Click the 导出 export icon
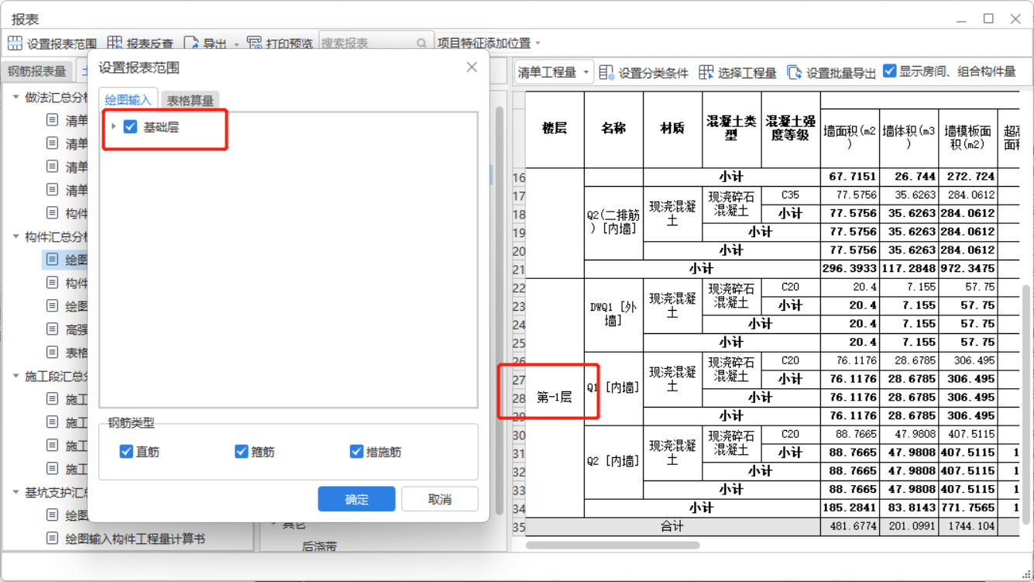The width and height of the screenshot is (1034, 582). [x=191, y=43]
